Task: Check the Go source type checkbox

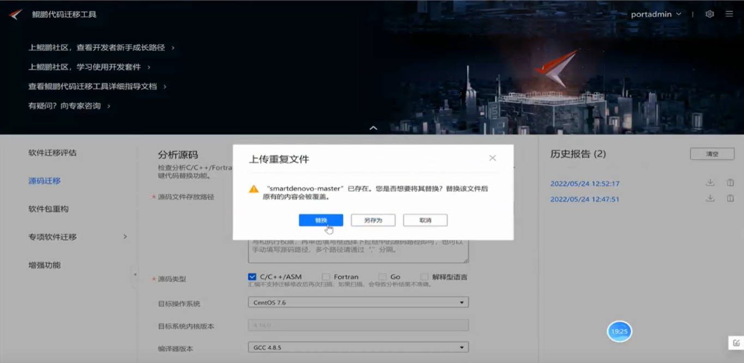Action: pos(383,277)
